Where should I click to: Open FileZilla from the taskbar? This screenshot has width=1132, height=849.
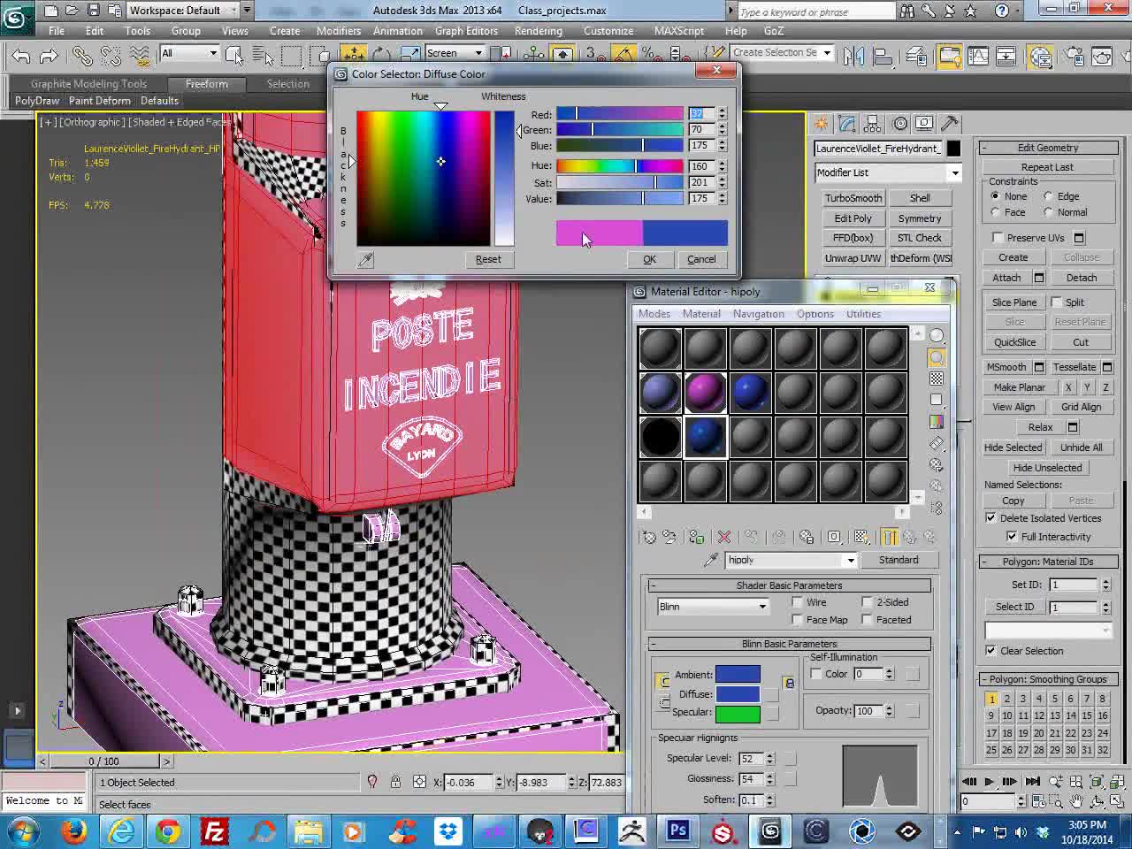(214, 830)
